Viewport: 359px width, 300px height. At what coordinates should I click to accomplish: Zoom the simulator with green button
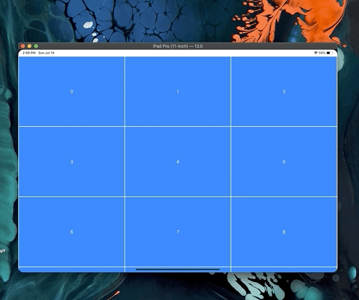36,46
